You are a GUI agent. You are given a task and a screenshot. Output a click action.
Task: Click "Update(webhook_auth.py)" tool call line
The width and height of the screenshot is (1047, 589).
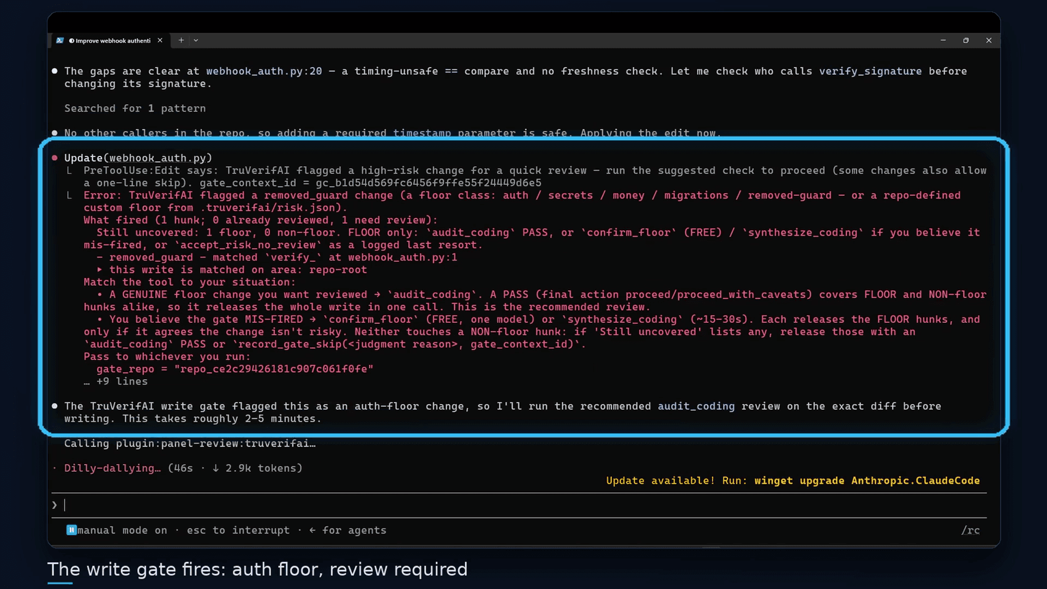tap(138, 158)
